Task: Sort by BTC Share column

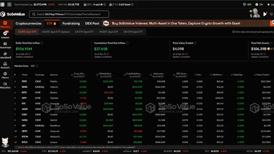Action: pos(181,75)
